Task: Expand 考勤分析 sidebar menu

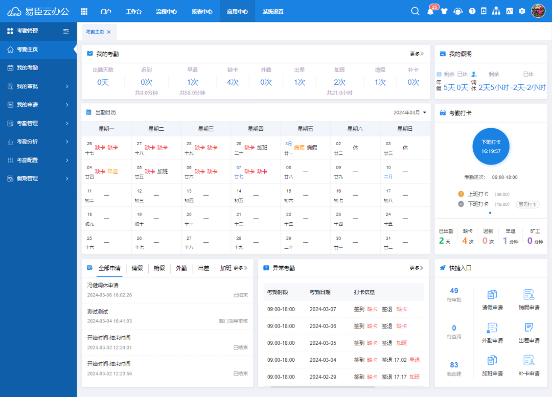Action: 38,142
